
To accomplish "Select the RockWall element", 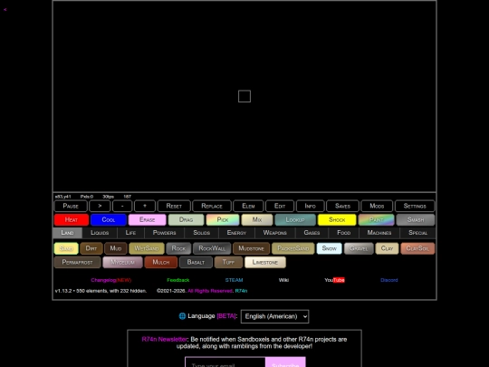I will pos(212,248).
